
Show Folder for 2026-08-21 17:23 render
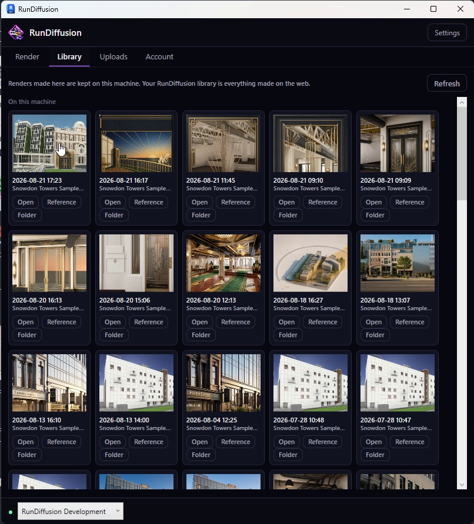click(27, 215)
